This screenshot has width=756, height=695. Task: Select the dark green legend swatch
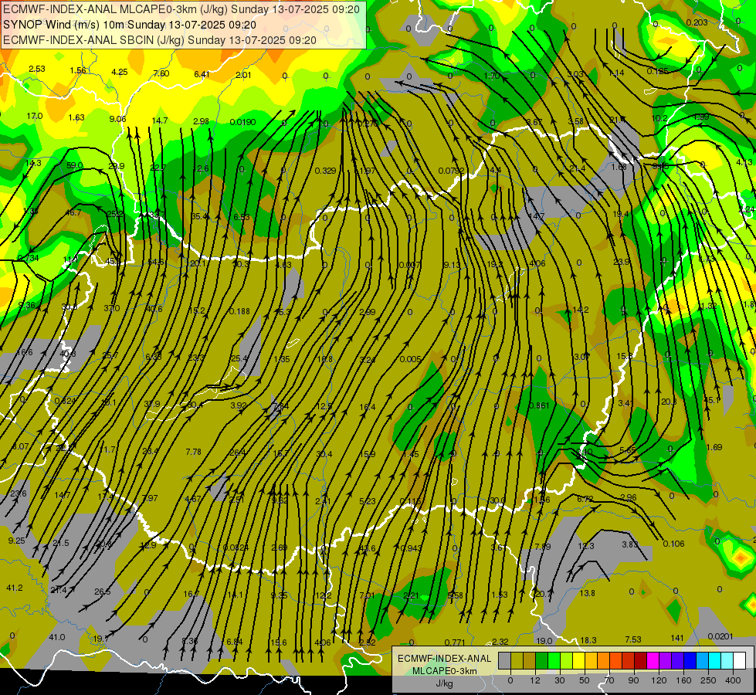tap(541, 661)
